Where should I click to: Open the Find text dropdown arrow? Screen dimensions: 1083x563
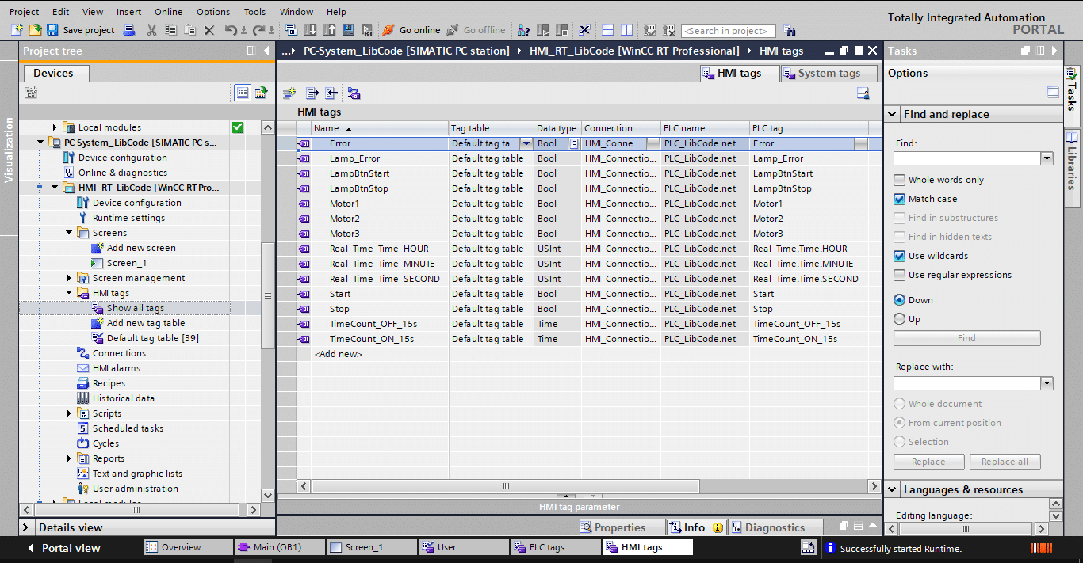(1047, 158)
